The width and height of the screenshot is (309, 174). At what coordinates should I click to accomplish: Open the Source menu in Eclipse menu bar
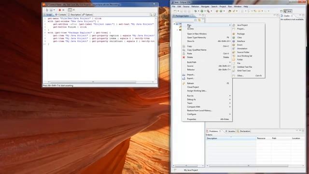(x=186, y=6)
